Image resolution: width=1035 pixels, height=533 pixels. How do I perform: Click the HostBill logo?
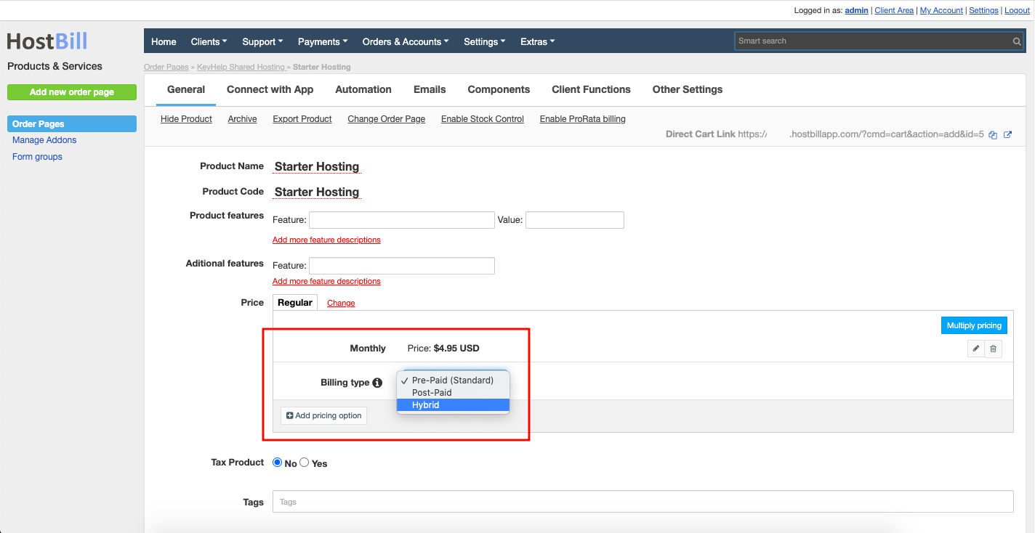[47, 41]
